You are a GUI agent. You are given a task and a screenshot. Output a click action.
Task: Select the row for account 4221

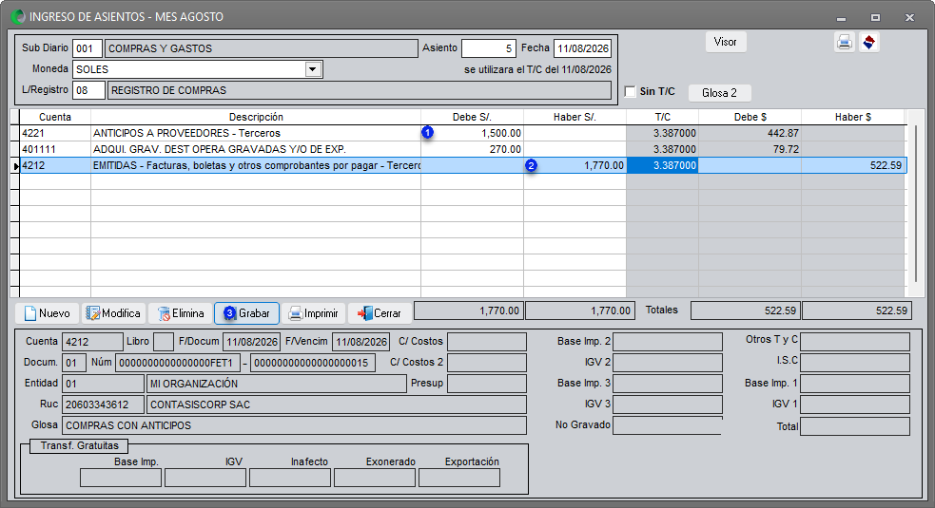pos(462,133)
